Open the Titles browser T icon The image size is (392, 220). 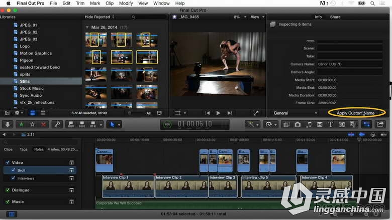pyautogui.click(x=331, y=124)
